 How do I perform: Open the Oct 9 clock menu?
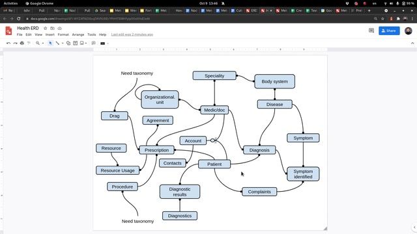208,3
